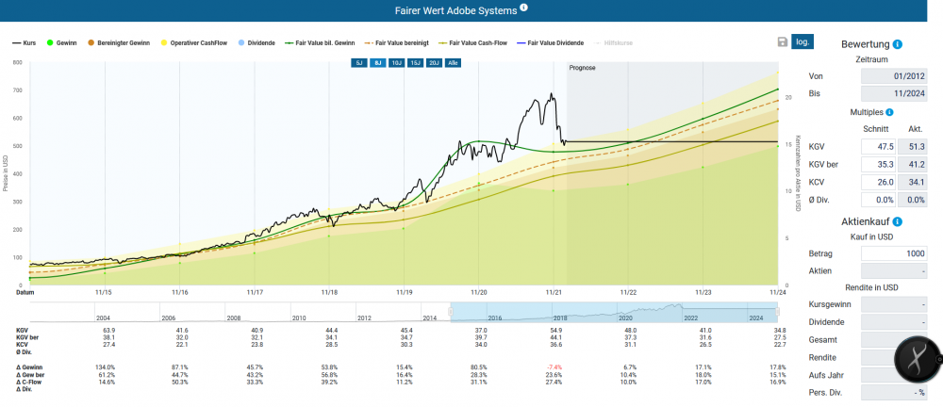Viewport: 943px width, 407px height.
Task: Click the KGV ber Akt. value 41.2
Action: click(912, 164)
